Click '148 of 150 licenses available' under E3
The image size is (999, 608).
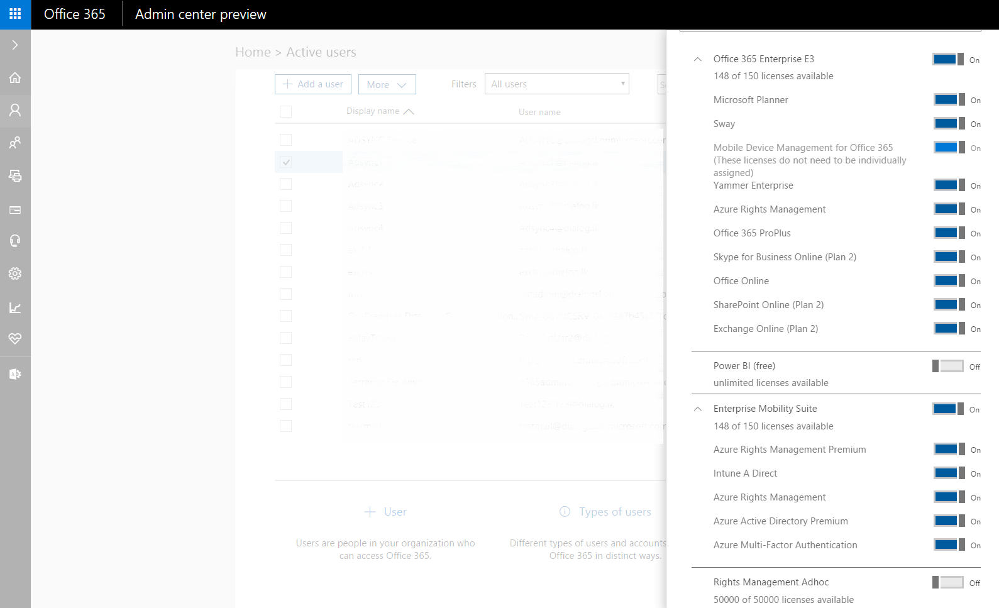[773, 76]
